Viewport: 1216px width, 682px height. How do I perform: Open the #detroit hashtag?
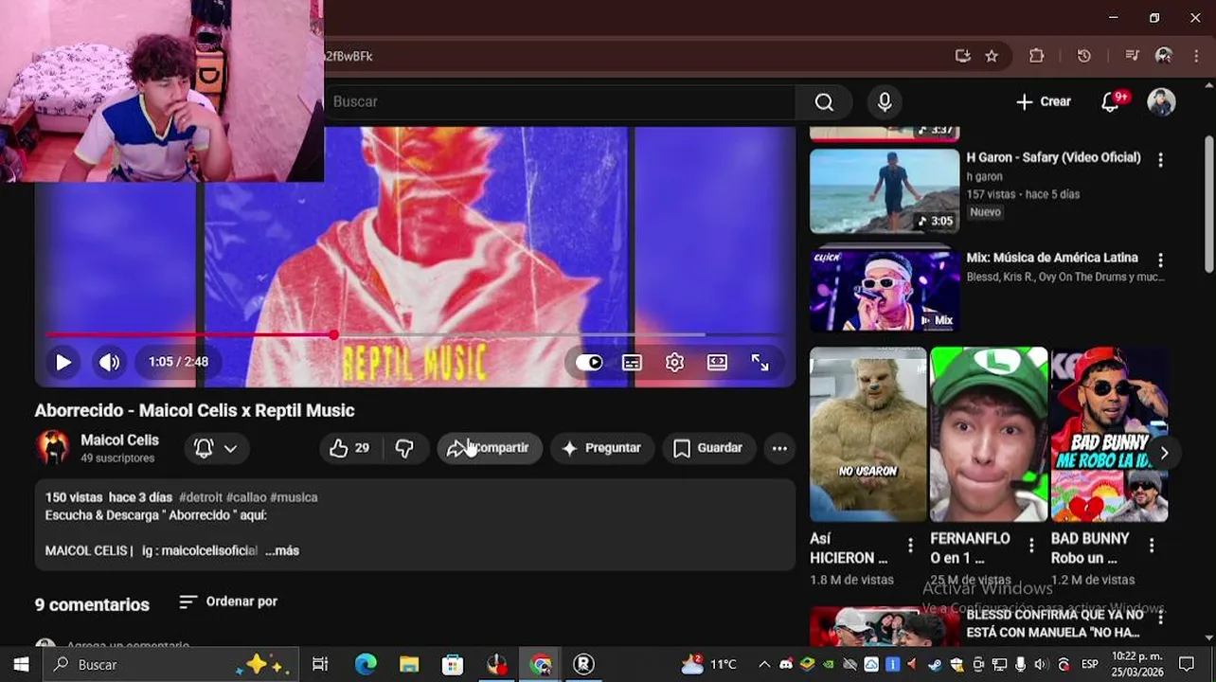point(201,497)
